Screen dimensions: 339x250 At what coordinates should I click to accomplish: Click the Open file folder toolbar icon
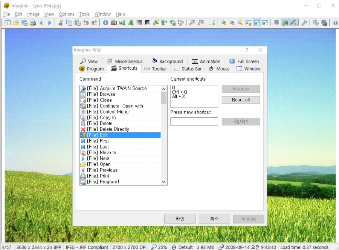pyautogui.click(x=16, y=23)
